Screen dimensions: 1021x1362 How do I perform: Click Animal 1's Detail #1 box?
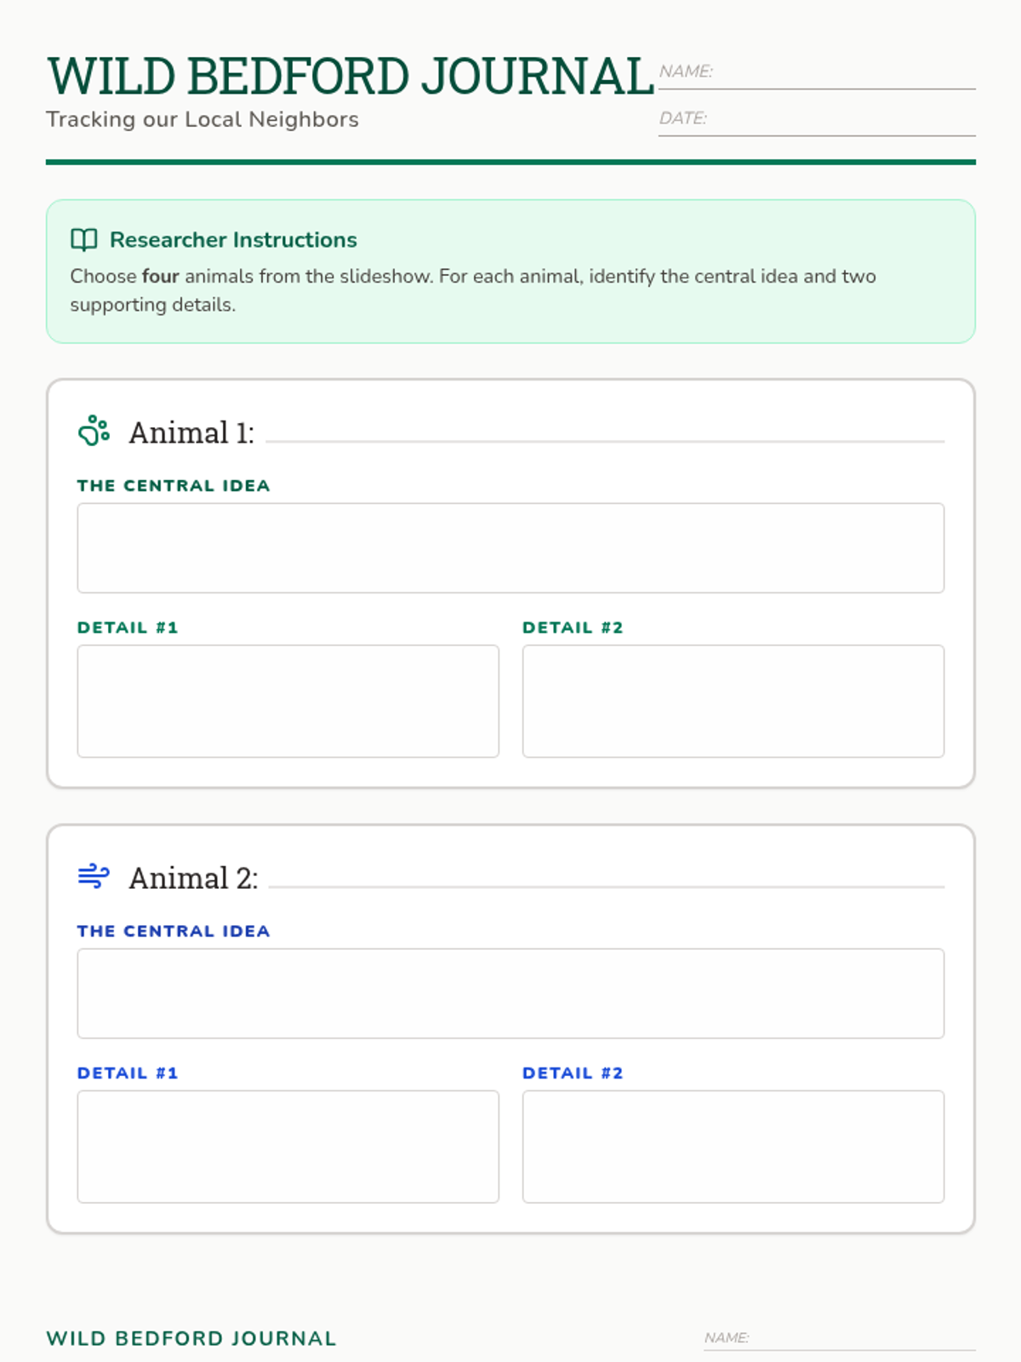click(x=288, y=701)
